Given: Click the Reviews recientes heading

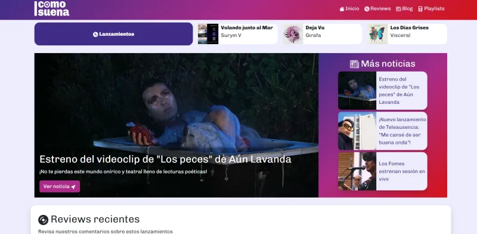Looking at the screenshot, I should (x=95, y=220).
